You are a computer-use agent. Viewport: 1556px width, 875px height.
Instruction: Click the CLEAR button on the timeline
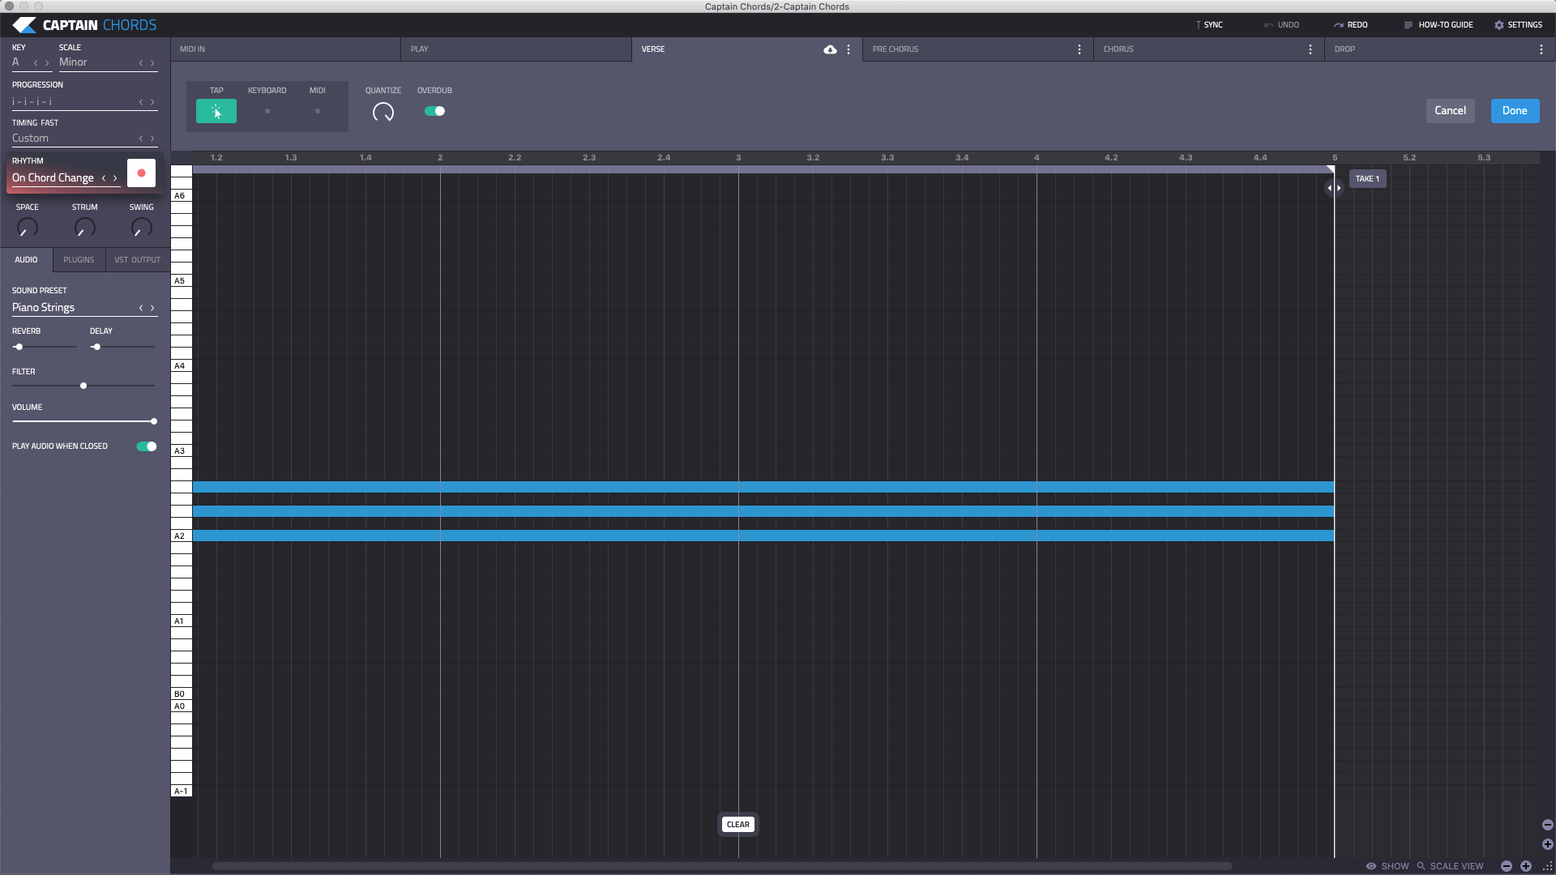pos(737,824)
